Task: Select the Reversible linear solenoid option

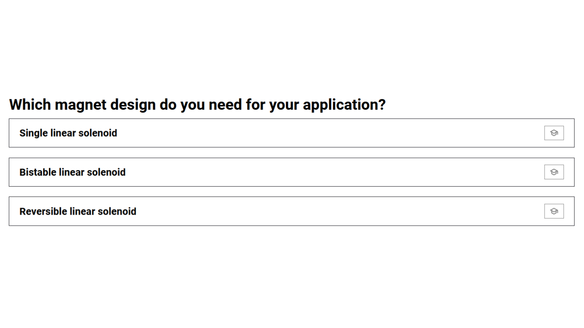Action: tap(272, 211)
